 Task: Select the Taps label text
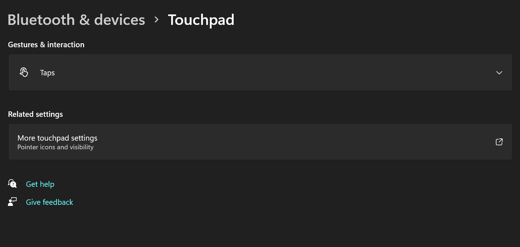pos(47,73)
